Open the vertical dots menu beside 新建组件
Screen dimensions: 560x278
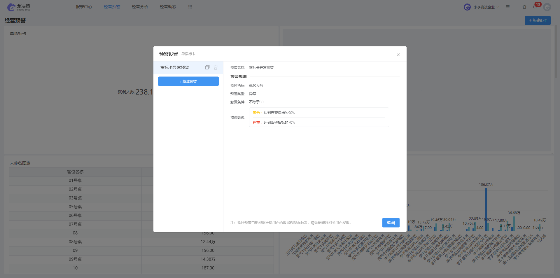553,20
